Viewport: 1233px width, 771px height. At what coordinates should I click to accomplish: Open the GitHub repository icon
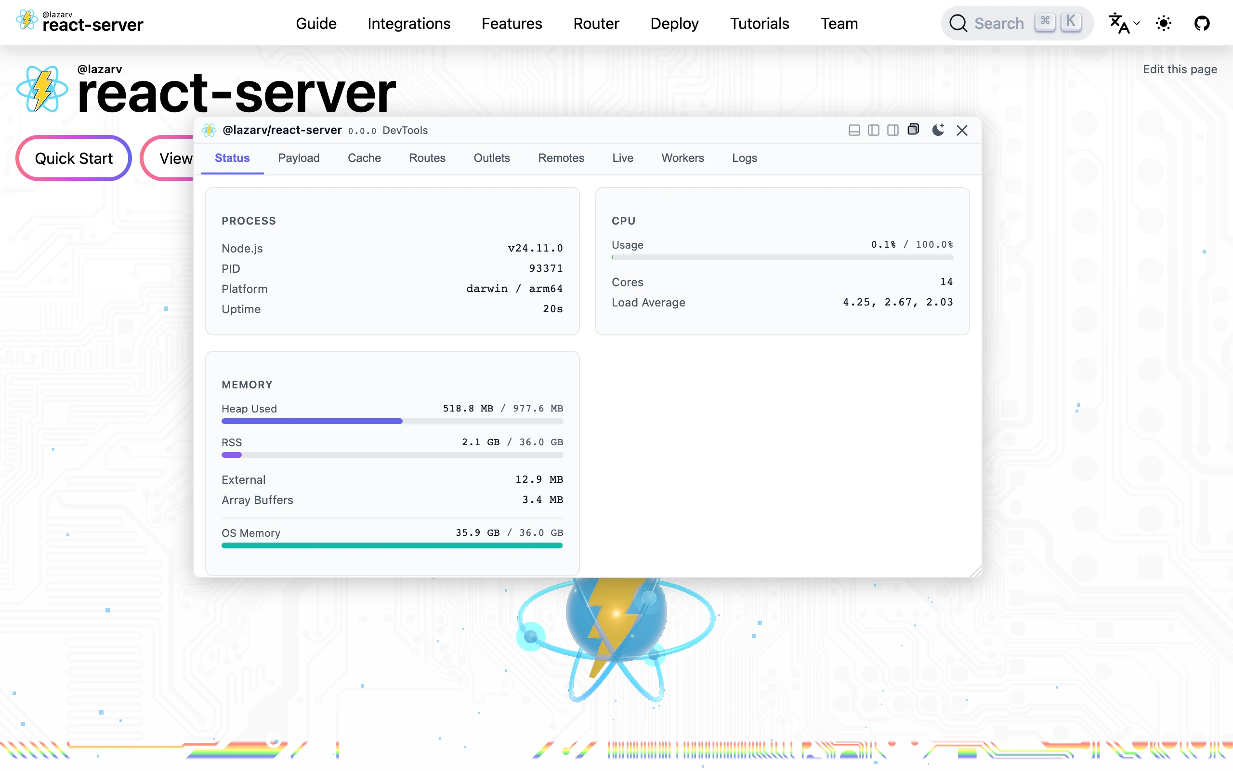[1201, 24]
